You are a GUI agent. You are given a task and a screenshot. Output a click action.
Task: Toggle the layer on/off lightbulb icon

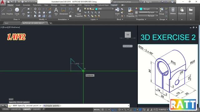coord(85,9)
